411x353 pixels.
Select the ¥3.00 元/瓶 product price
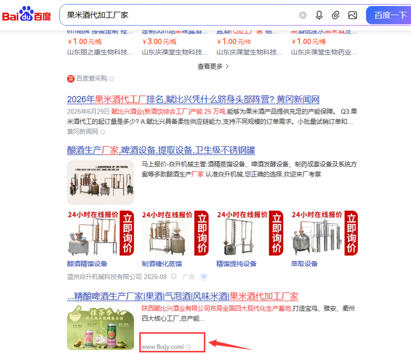[x=160, y=41]
